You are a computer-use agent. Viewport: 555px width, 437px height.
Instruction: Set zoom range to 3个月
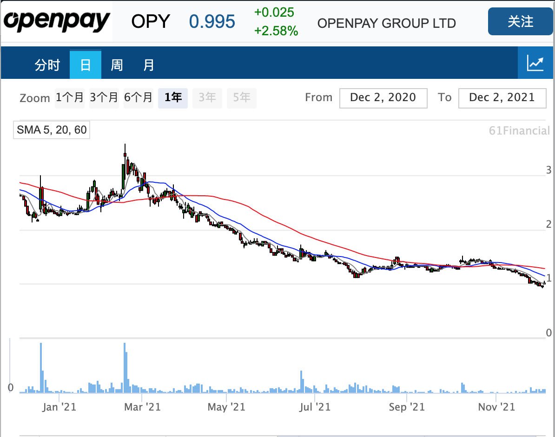click(104, 97)
